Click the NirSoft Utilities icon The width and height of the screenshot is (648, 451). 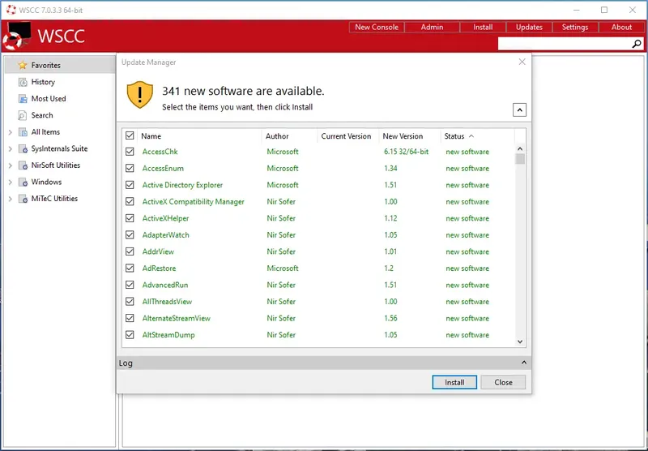pyautogui.click(x=23, y=165)
